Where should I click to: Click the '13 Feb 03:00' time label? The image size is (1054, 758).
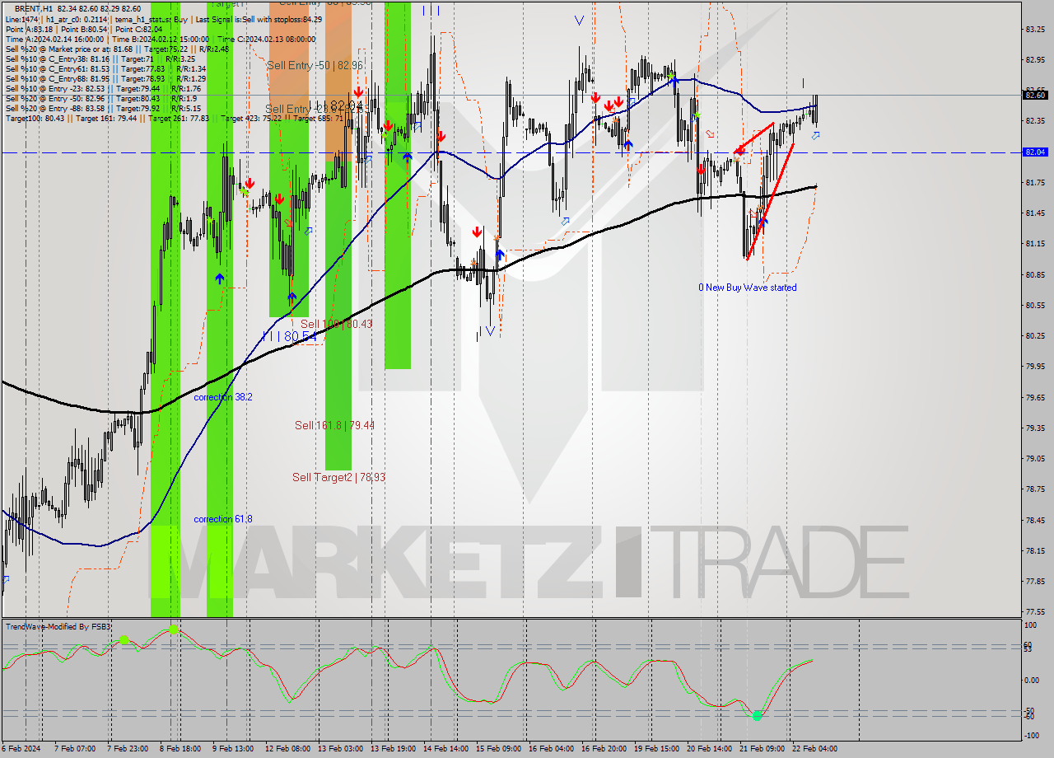(341, 749)
